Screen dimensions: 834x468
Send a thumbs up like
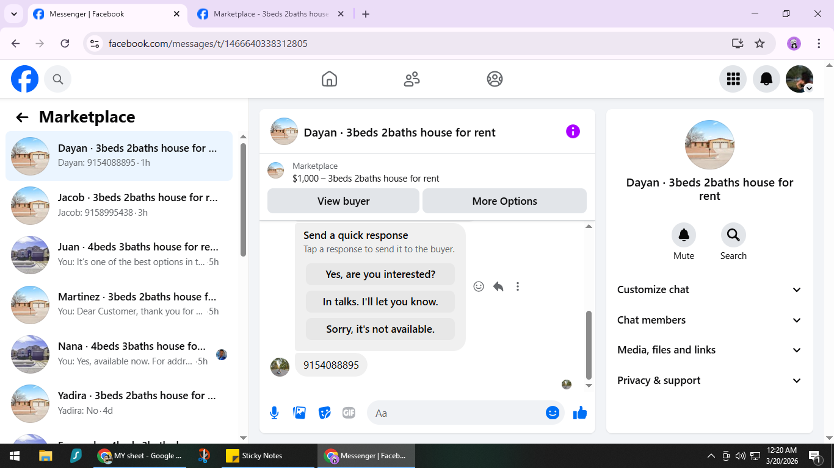(x=580, y=413)
